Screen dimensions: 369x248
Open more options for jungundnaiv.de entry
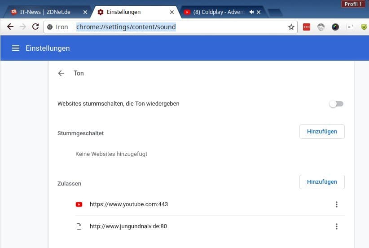(x=336, y=226)
